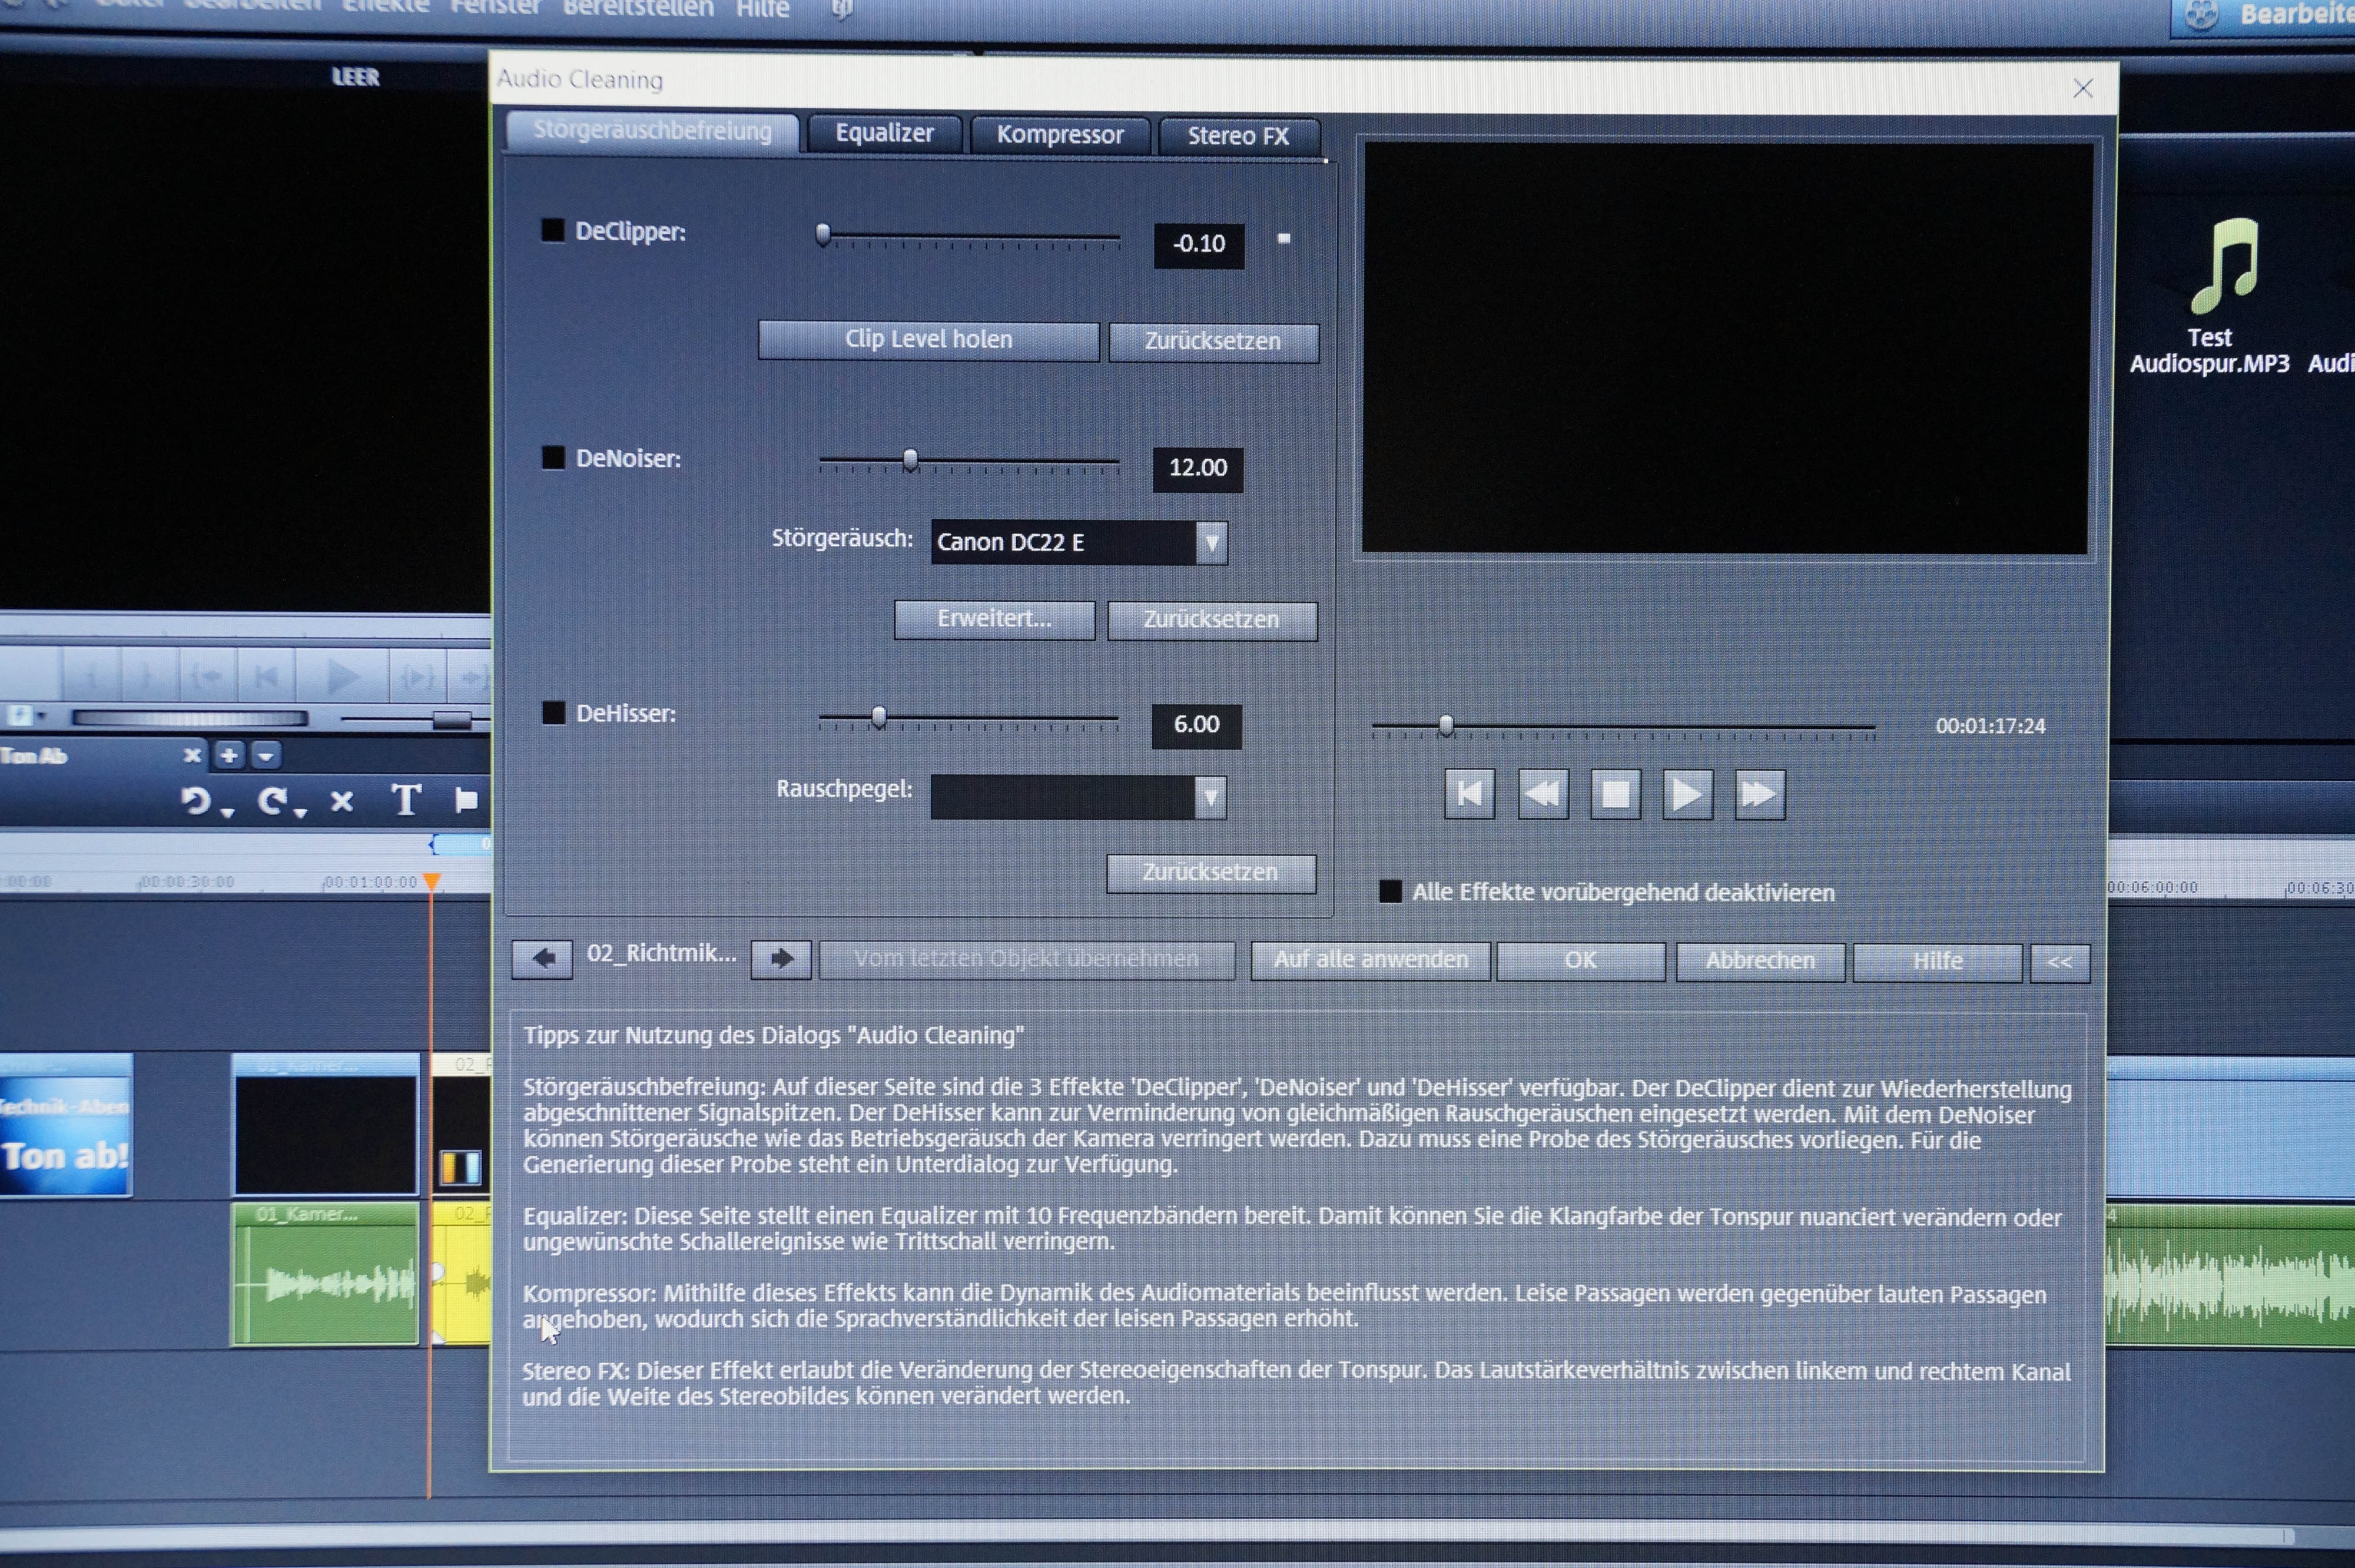Click Auf alle anwenden button
The image size is (2355, 1568).
click(x=1370, y=960)
